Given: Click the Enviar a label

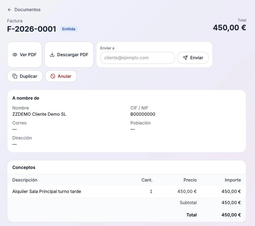Looking at the screenshot, I should coord(107,48).
